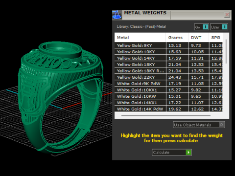Select row Yellow Gold:22KY
235x176 pixels.
point(168,77)
